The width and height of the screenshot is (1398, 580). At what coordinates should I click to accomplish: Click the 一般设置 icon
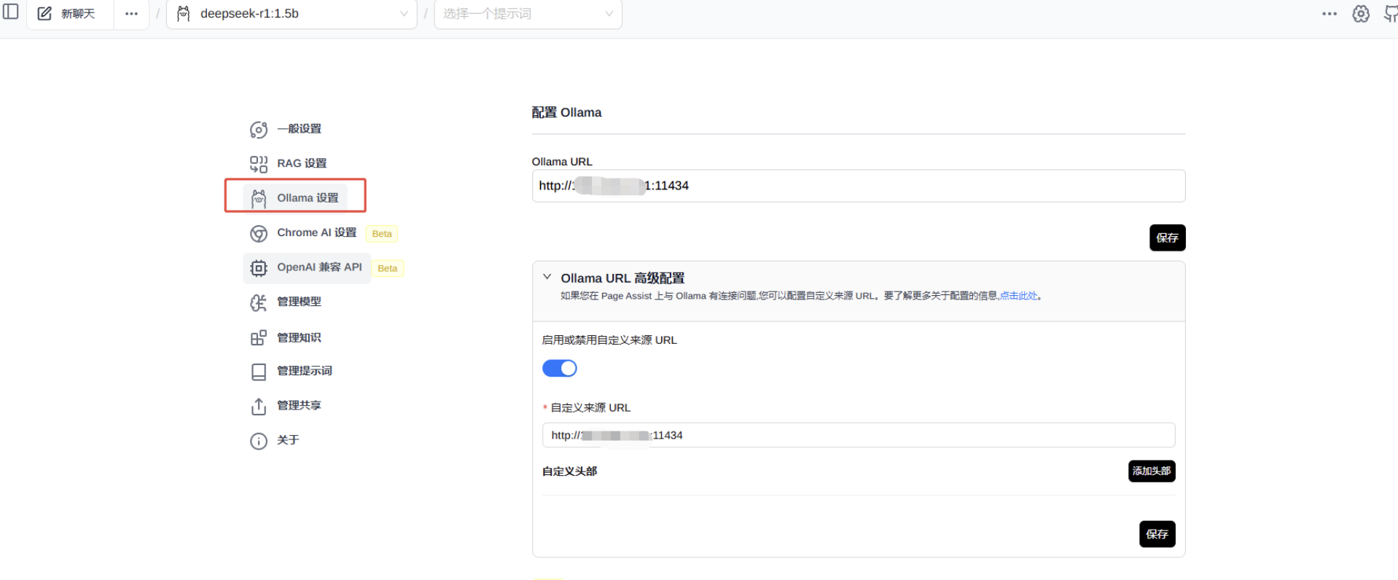259,130
